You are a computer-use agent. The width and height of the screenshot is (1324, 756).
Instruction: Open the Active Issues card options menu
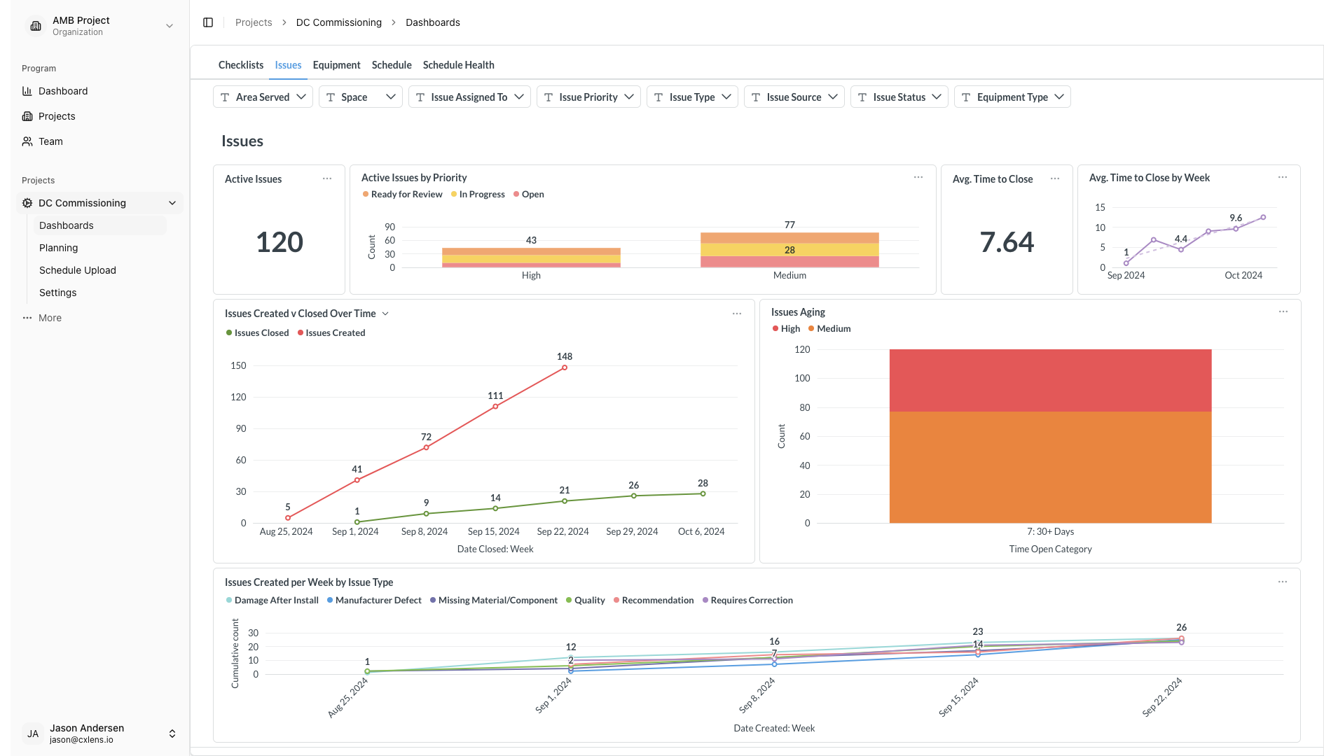click(x=327, y=178)
